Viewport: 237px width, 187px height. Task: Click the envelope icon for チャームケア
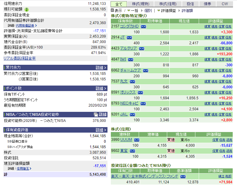[x=145, y=71]
